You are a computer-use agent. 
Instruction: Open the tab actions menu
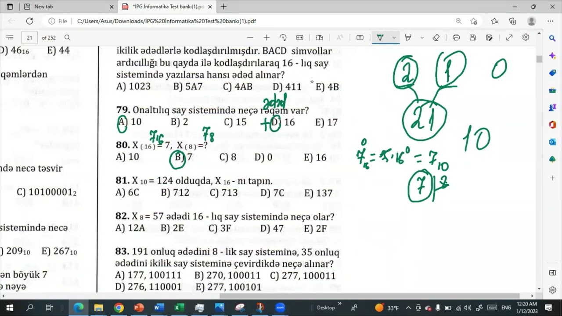coord(10,7)
